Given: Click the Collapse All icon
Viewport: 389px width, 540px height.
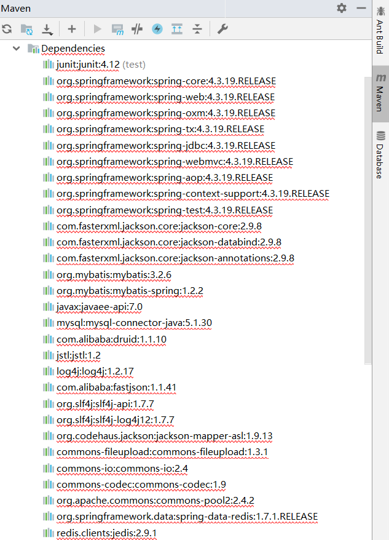Looking at the screenshot, I should 197,29.
